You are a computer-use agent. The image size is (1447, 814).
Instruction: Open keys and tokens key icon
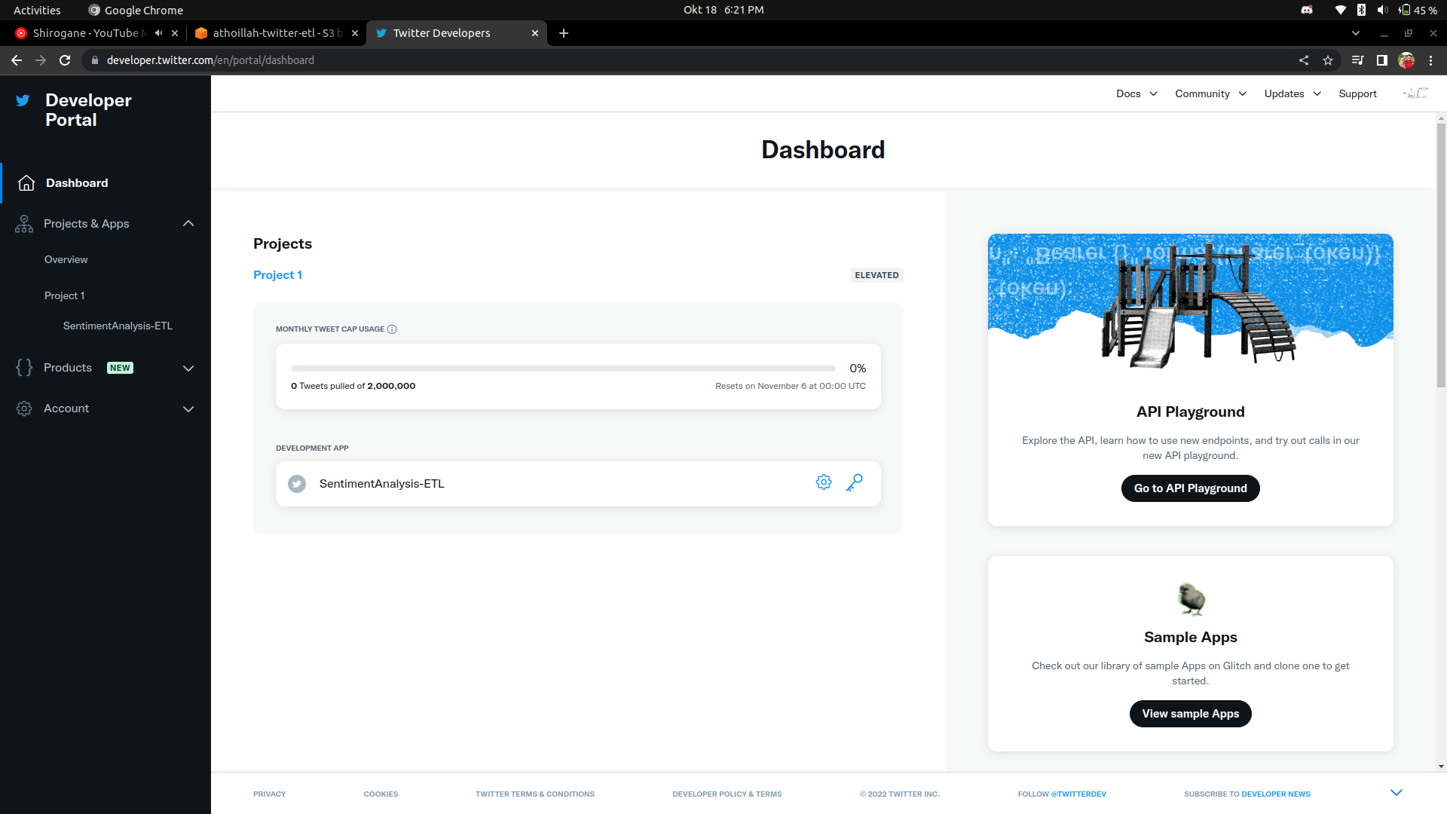click(x=854, y=482)
